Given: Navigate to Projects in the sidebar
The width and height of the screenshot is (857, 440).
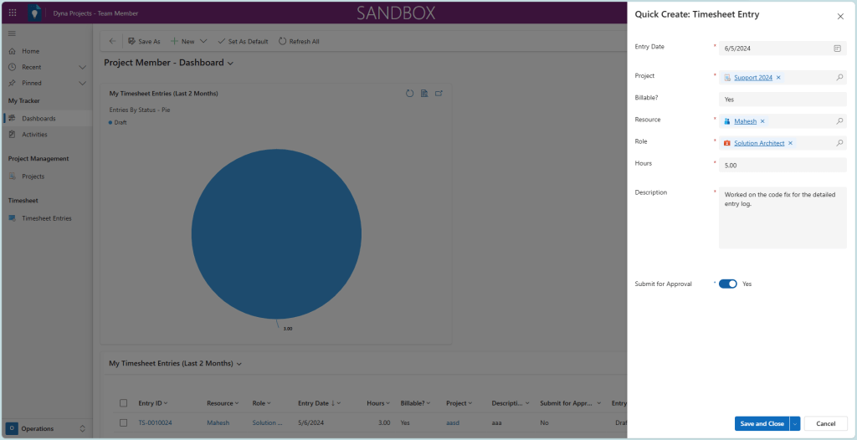Looking at the screenshot, I should (33, 177).
